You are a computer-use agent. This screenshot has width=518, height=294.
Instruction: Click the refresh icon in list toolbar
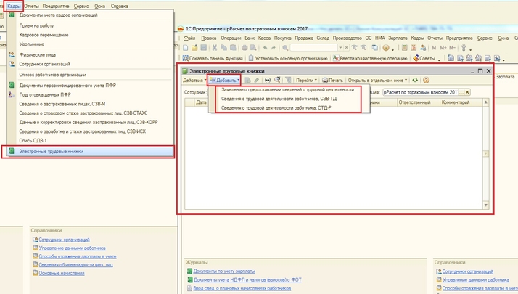pos(416,80)
